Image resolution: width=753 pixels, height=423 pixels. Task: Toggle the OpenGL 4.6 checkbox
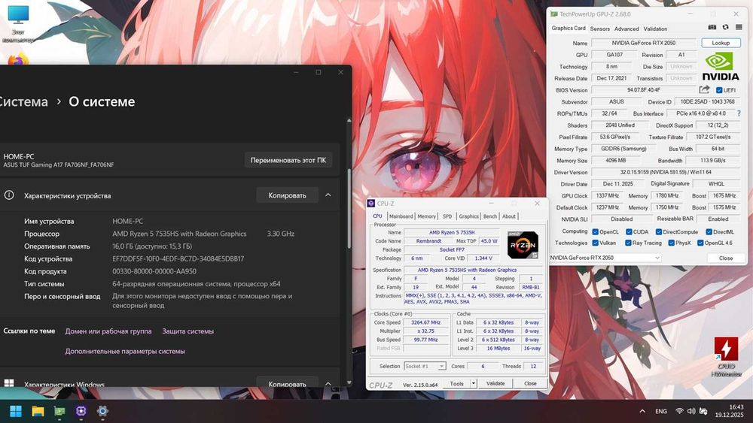(700, 243)
